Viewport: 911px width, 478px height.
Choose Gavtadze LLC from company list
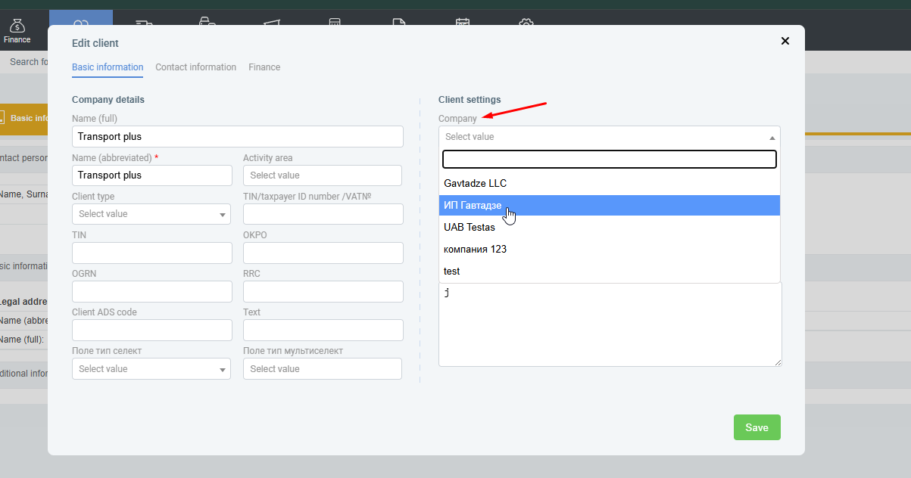coord(475,183)
